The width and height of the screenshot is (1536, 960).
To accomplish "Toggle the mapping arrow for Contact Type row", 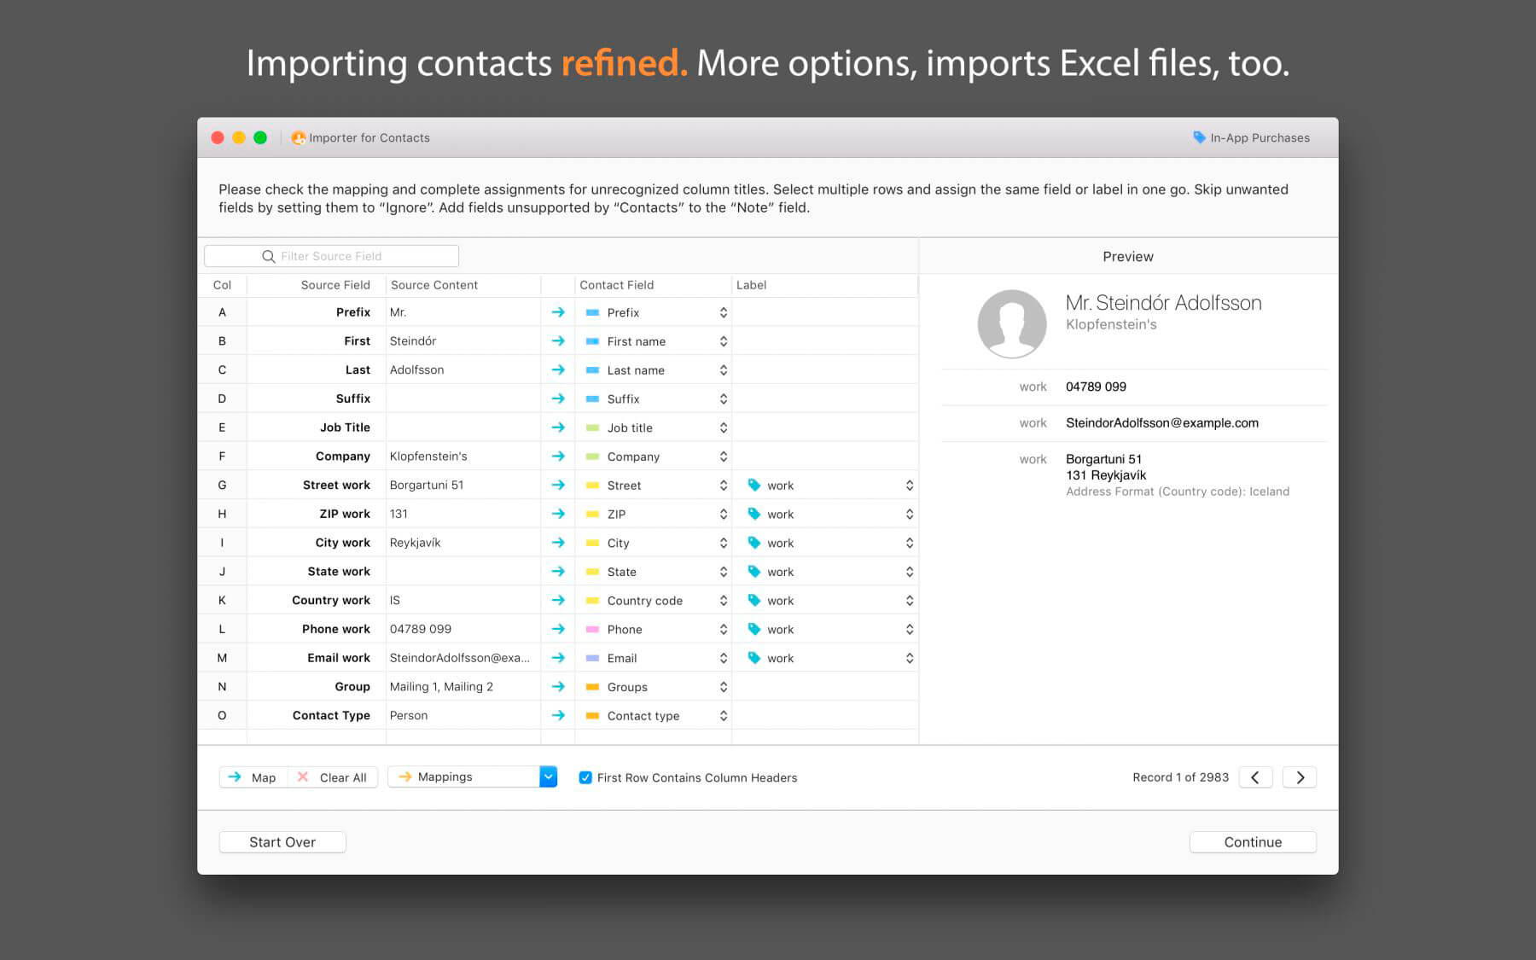I will point(558,715).
